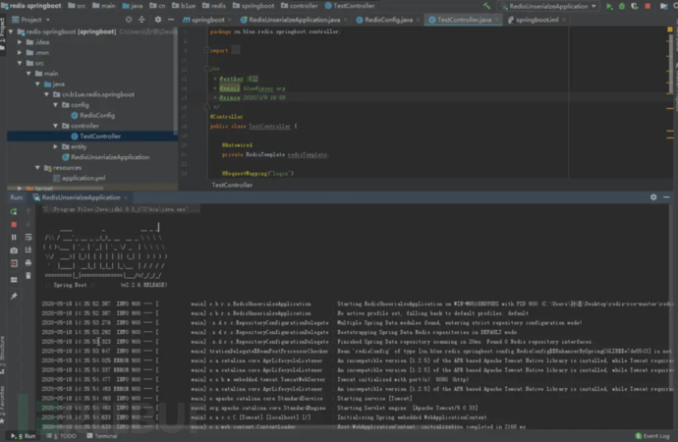Screen dimensions: 678x442
Task: Take thread dump with the camera icon
Action: [x=14, y=250]
